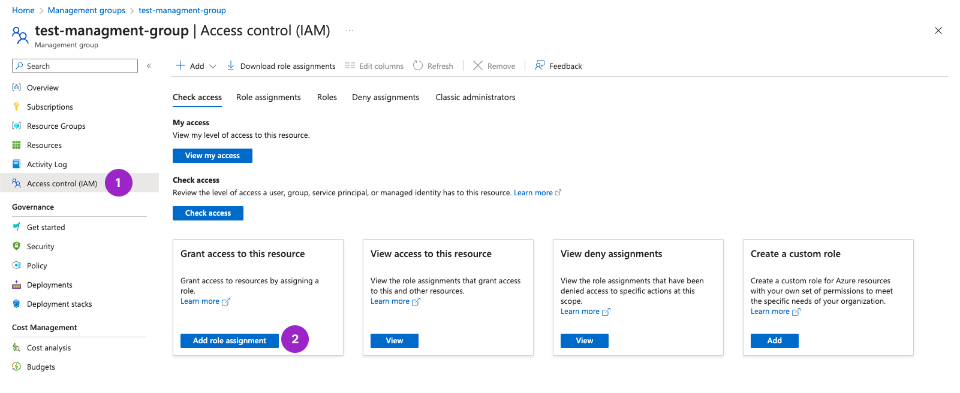Click the Resources grid icon
Image resolution: width=960 pixels, height=393 pixels.
17,145
